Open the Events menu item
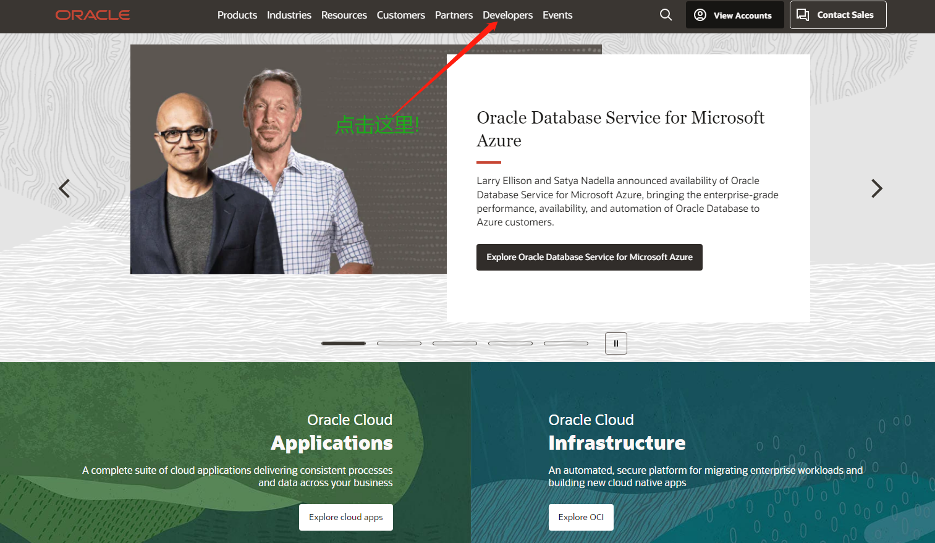Screen dimensions: 935x543 coord(557,15)
